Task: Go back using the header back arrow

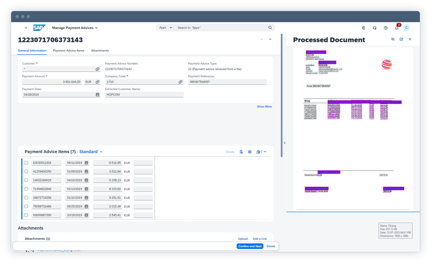Action: (x=26, y=28)
